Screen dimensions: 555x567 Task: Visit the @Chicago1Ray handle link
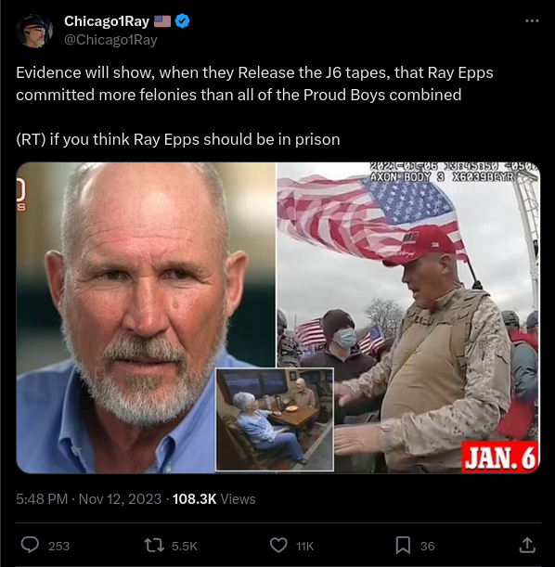tap(110, 40)
